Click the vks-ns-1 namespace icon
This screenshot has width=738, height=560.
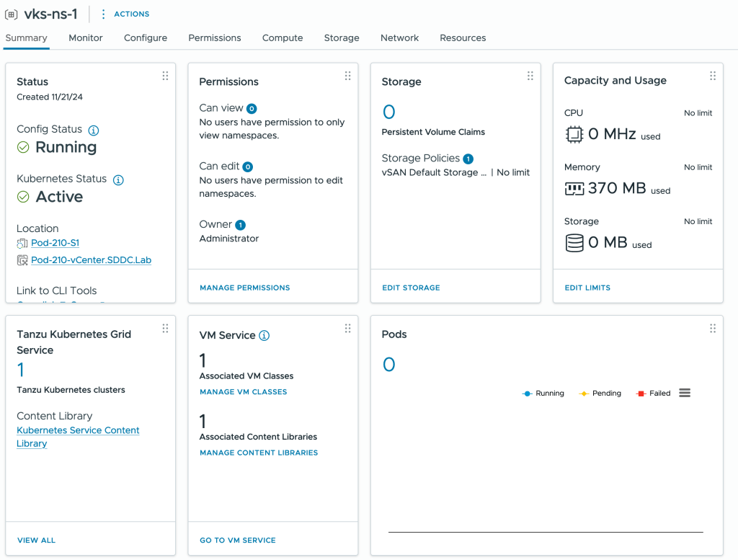pyautogui.click(x=12, y=14)
